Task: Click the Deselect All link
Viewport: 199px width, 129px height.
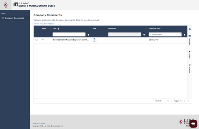Action: tap(49, 24)
